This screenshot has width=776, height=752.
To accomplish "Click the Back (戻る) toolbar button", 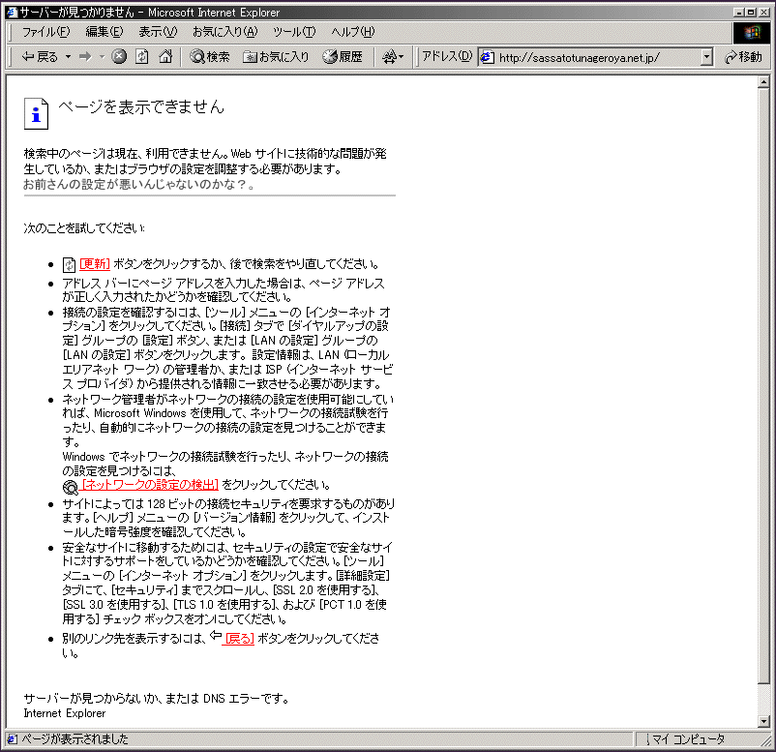I will coord(39,57).
